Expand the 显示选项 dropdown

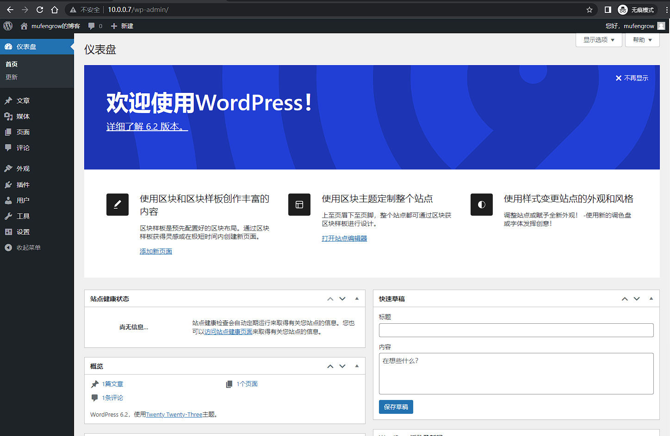(x=599, y=40)
